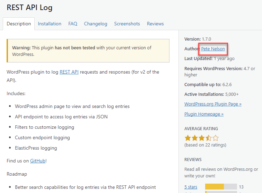Switch to the Reviews tab
Screen dimensions: 262x193
155,24
